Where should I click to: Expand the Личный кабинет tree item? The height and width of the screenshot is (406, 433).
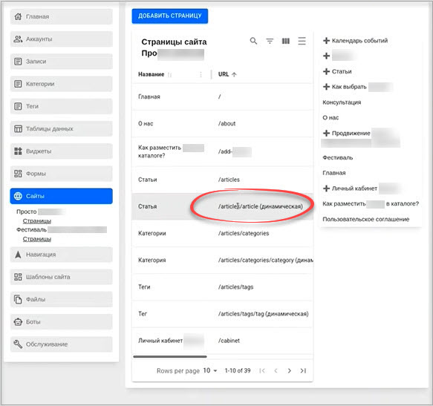click(x=326, y=189)
